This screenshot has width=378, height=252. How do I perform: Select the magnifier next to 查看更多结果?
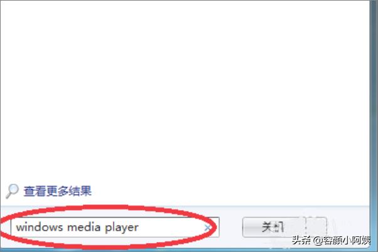point(12,191)
